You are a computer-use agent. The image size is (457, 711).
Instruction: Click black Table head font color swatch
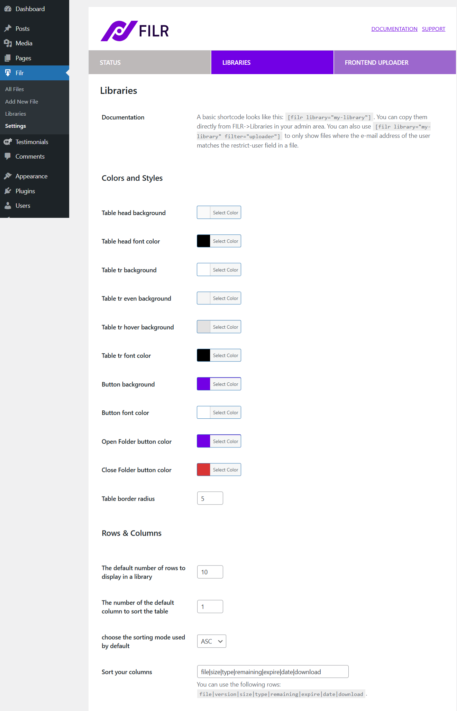pos(203,241)
